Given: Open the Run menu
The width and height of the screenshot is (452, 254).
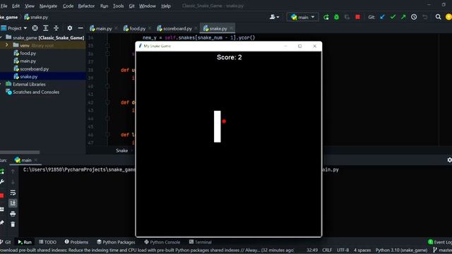Looking at the screenshot, I should [x=104, y=6].
